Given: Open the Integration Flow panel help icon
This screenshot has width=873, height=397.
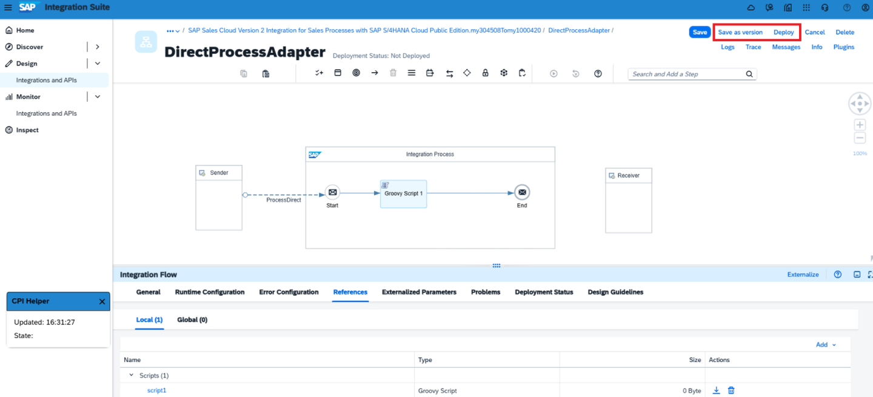Looking at the screenshot, I should pyautogui.click(x=838, y=275).
